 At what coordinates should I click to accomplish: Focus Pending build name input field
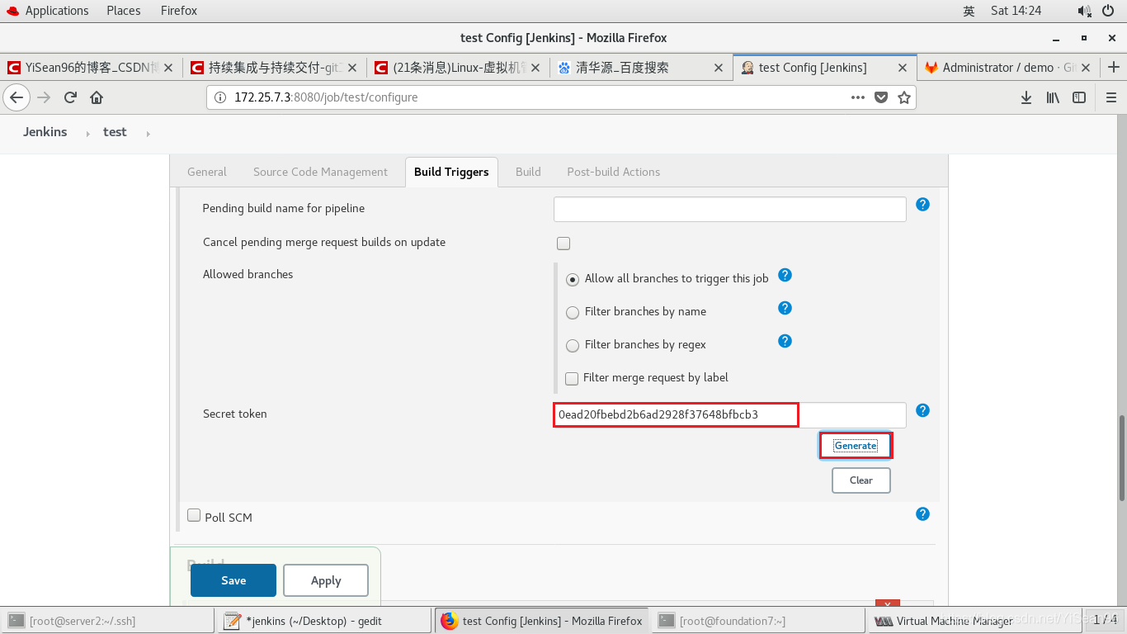730,209
